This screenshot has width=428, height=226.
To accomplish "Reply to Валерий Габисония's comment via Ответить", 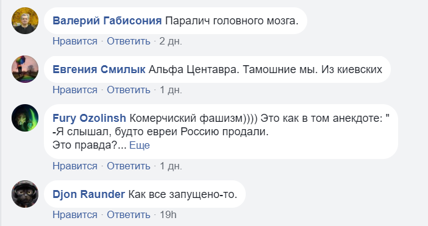I will [x=128, y=41].
